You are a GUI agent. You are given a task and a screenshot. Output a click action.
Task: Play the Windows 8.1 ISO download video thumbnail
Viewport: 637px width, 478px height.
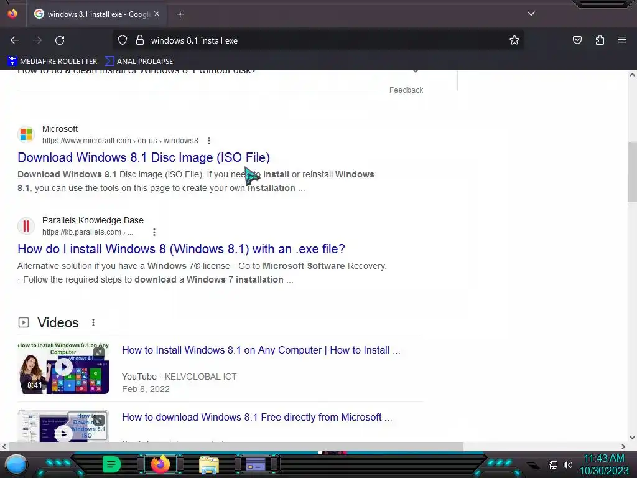pos(63,426)
